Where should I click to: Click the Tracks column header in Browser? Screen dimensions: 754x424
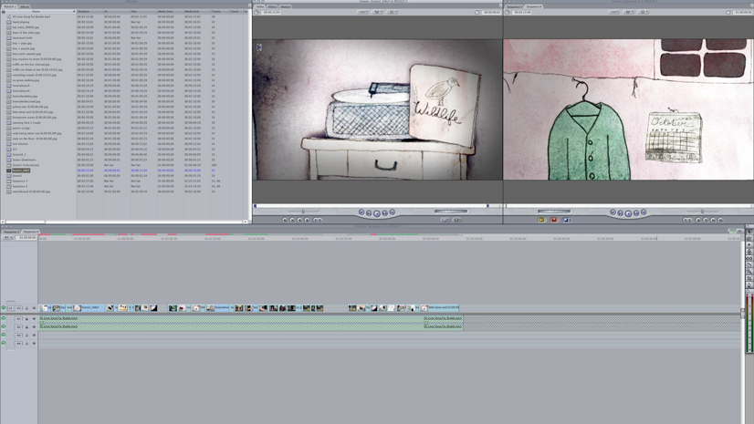[219, 11]
